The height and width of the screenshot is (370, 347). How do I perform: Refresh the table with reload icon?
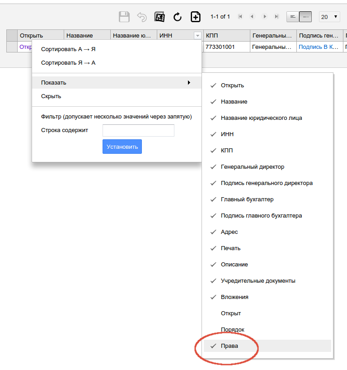178,17
